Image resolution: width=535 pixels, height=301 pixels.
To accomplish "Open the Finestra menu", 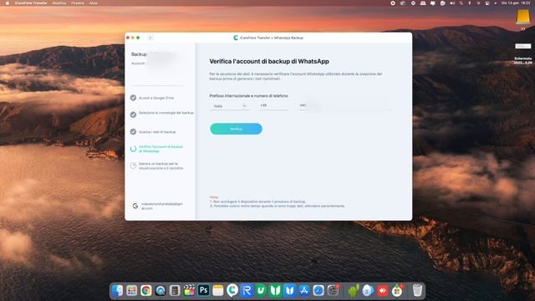I will pyautogui.click(x=78, y=3).
